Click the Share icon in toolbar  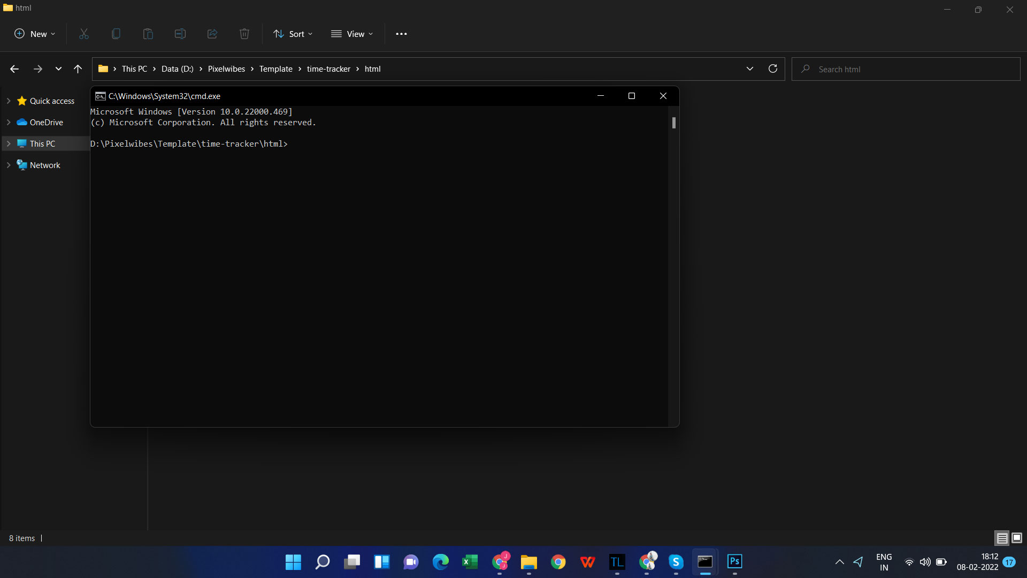[212, 34]
